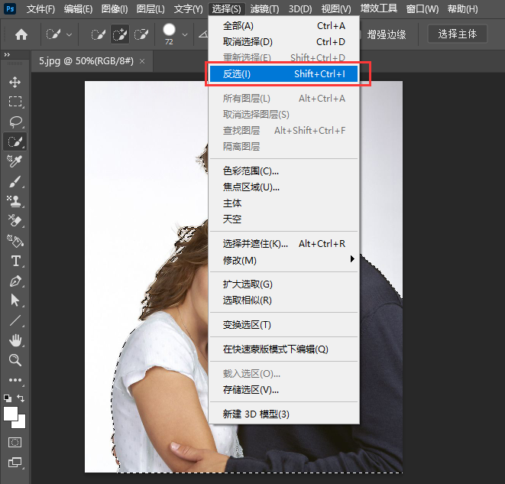505x484 pixels.
Task: Select the Hand tool
Action: (15, 340)
